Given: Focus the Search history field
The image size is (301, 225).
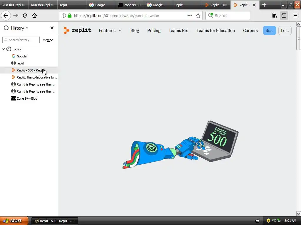Looking at the screenshot, I should [x=21, y=40].
